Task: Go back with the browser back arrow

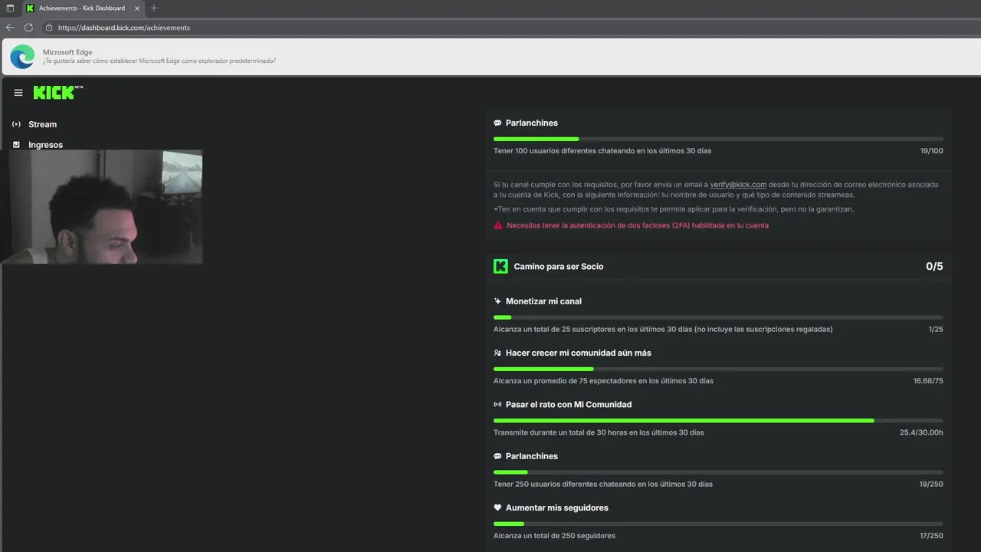Action: (10, 28)
